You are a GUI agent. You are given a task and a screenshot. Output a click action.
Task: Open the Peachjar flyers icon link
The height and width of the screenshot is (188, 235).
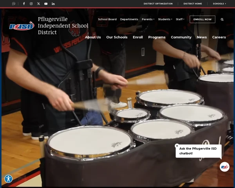point(14,4)
